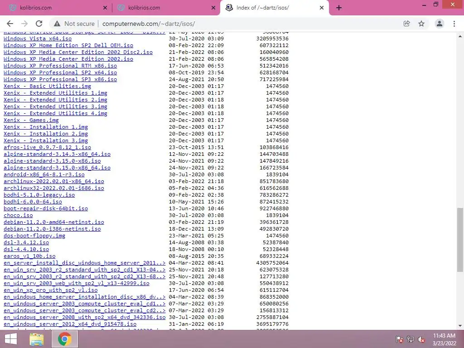
Task: Download alpine-standard-3.14.3-x86_64.iso
Action: click(x=57, y=154)
